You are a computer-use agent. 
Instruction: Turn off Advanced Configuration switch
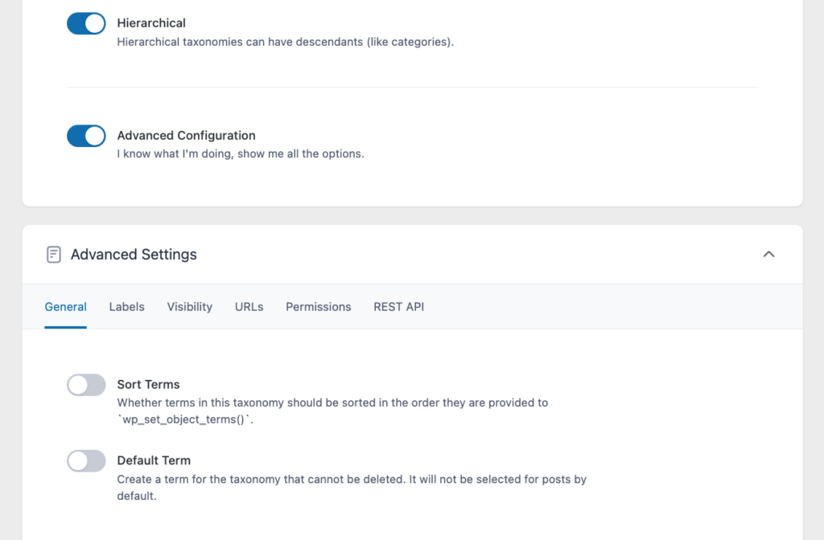tap(86, 136)
